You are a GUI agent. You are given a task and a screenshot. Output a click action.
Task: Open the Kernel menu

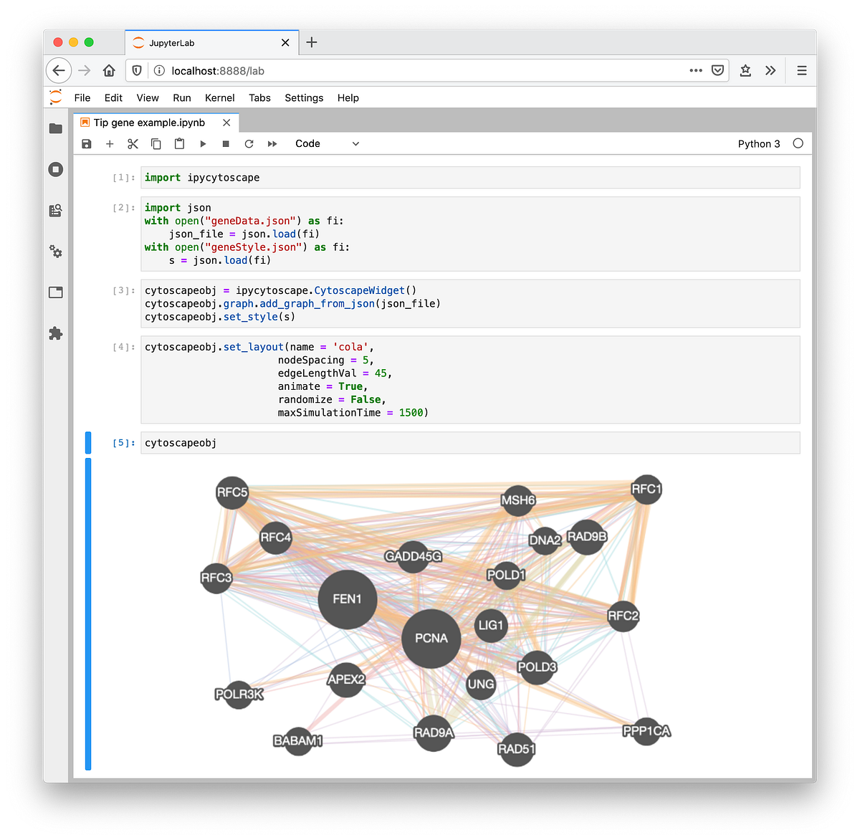219,97
